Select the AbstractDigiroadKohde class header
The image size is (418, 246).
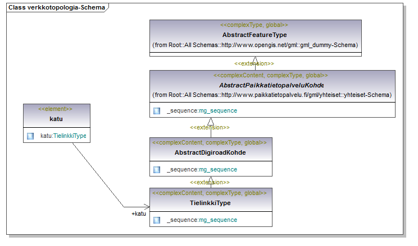[x=210, y=152]
